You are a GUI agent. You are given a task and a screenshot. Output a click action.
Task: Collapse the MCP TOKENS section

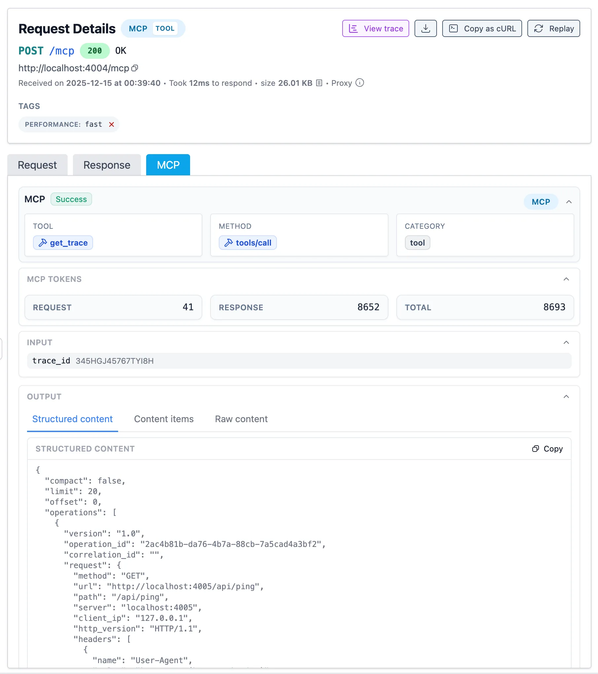(x=567, y=279)
